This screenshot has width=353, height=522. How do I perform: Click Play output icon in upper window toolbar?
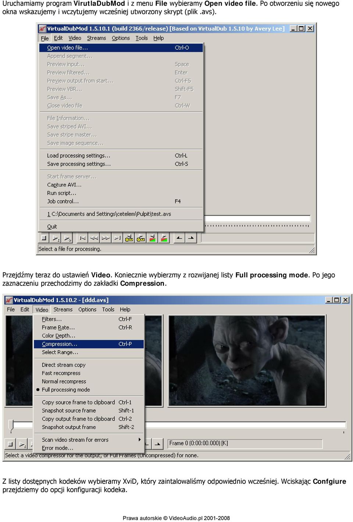coord(67,238)
